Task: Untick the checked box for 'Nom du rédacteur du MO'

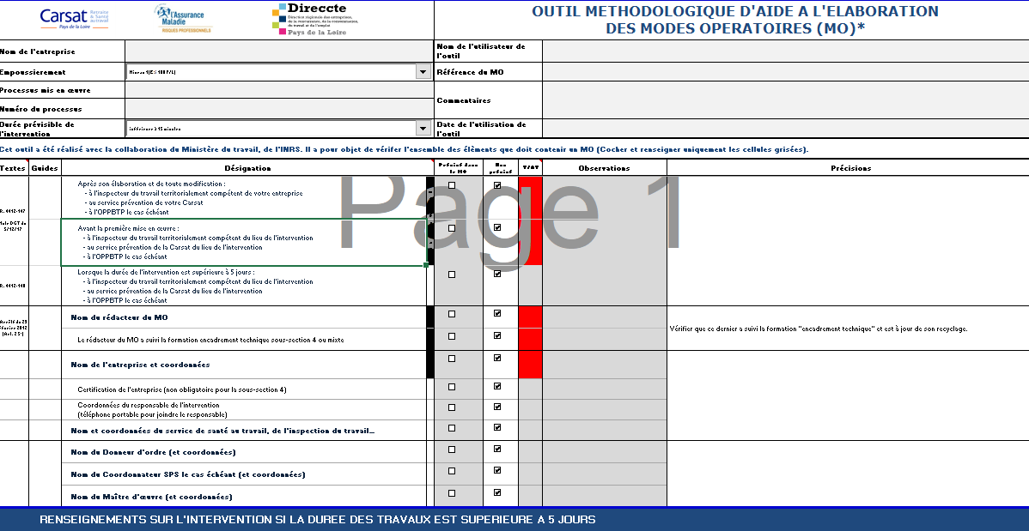Action: pos(497,313)
